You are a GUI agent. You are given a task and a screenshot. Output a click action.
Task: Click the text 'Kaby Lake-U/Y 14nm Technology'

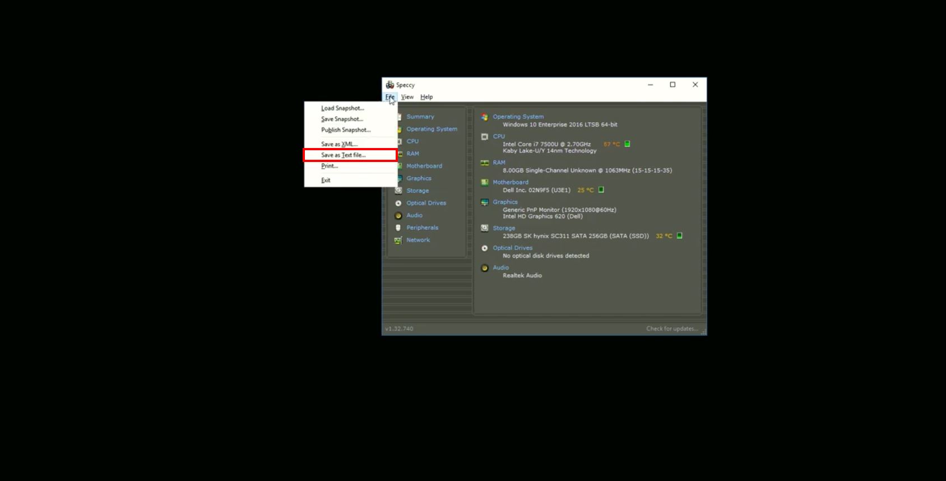click(x=550, y=151)
